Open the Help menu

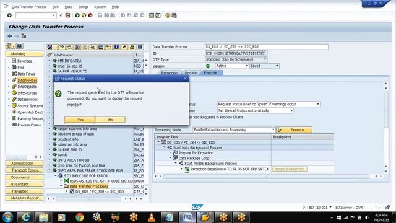click(x=115, y=7)
